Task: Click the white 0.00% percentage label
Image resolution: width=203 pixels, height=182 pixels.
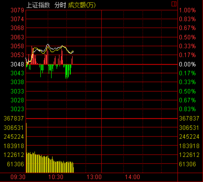Action: (x=187, y=64)
